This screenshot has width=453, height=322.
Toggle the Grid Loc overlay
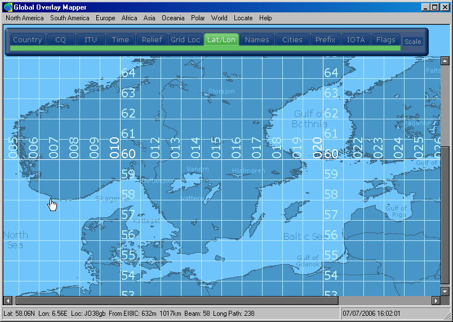tap(185, 40)
